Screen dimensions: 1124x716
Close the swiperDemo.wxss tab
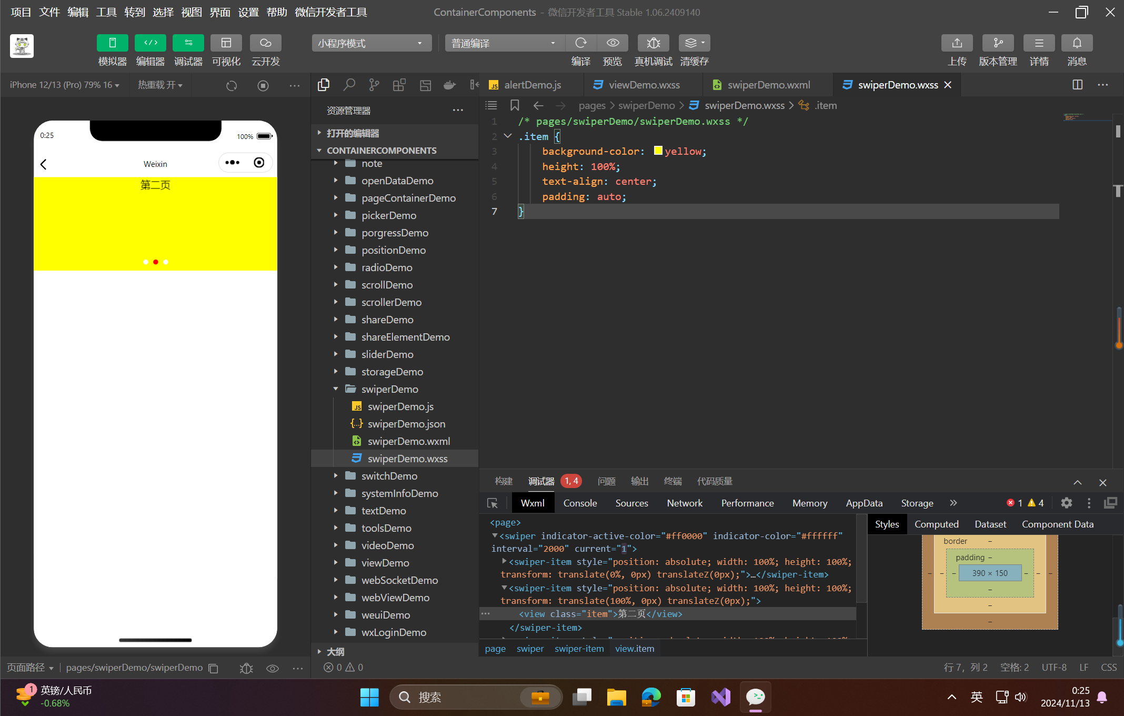948,85
